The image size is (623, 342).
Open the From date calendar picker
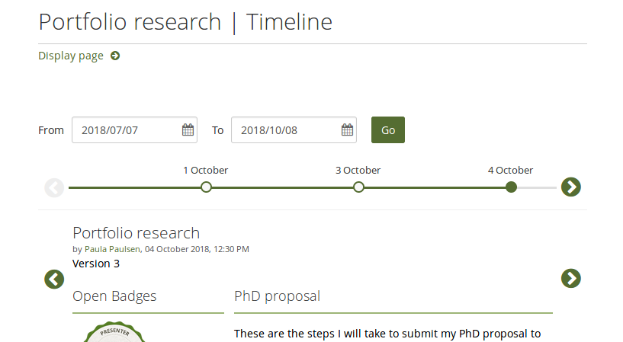click(x=188, y=130)
